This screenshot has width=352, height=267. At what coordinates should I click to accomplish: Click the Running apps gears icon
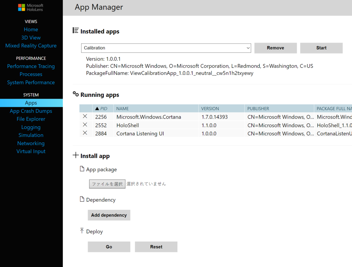click(76, 94)
